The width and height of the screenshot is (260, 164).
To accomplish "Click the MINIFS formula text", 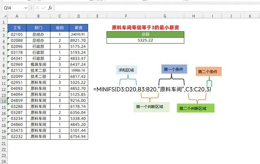I will 152,89.
